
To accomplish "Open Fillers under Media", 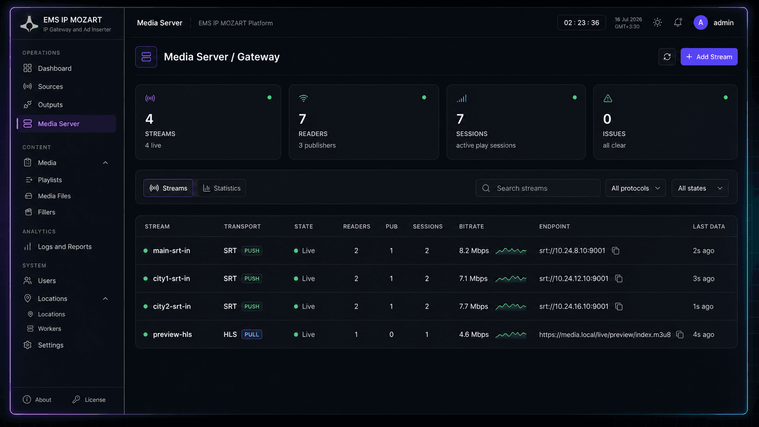I will 46,212.
